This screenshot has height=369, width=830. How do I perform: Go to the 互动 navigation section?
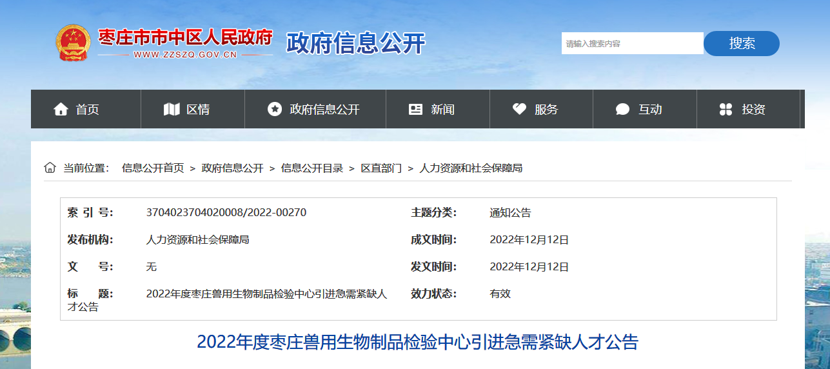tap(650, 110)
